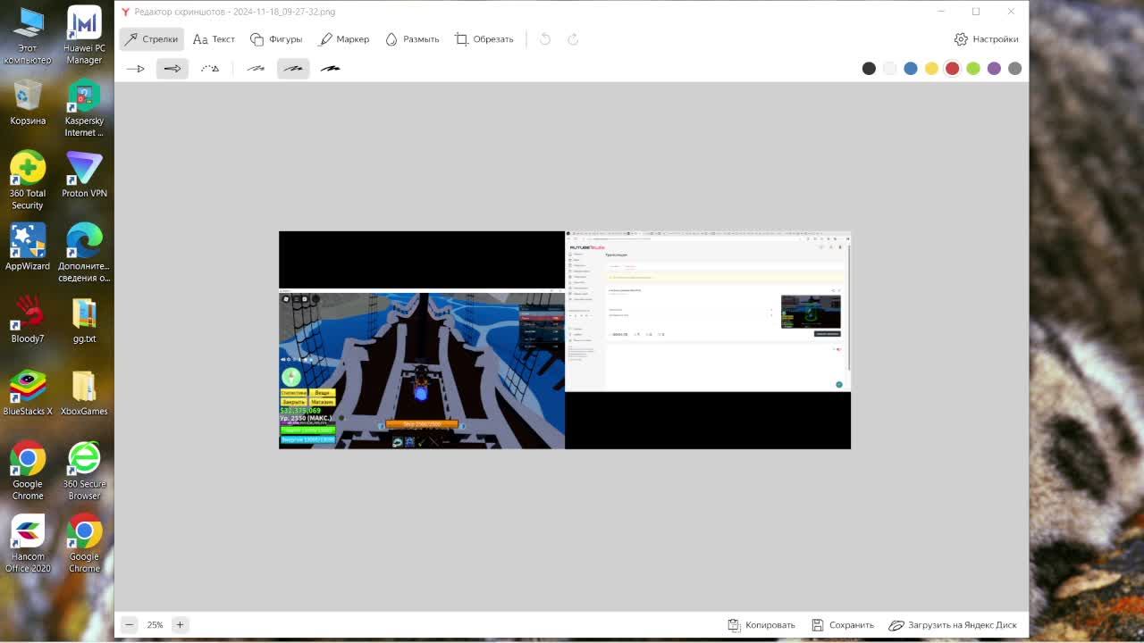Viewport: 1144px width, 643px height.
Task: Select the purple color swatch
Action: tap(994, 69)
